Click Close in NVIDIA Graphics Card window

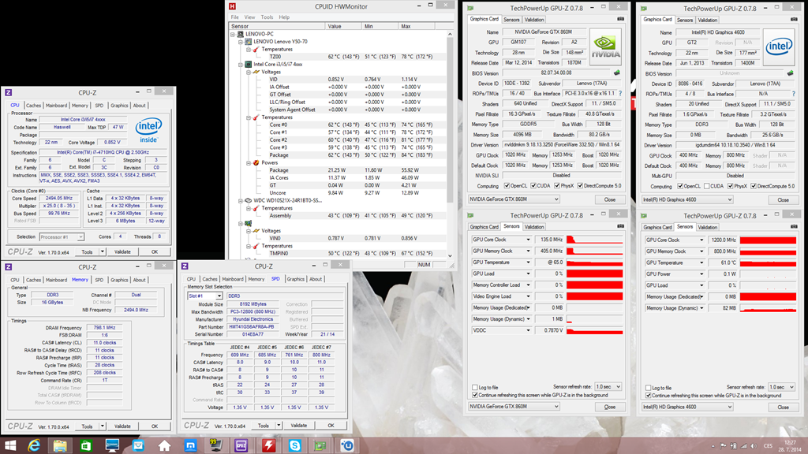[609, 199]
